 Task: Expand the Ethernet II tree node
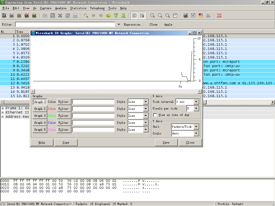pyautogui.click(x=2, y=112)
